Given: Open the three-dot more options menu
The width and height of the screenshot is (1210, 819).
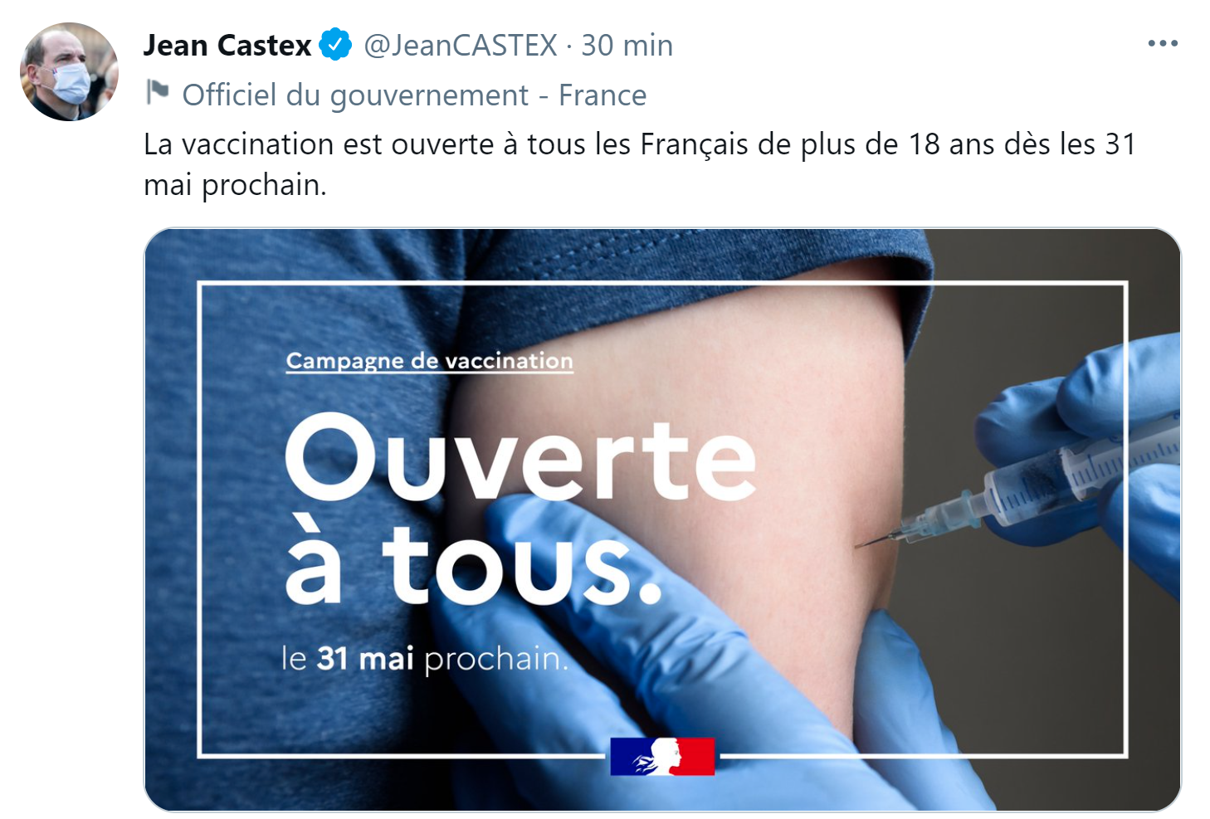Looking at the screenshot, I should [1163, 44].
